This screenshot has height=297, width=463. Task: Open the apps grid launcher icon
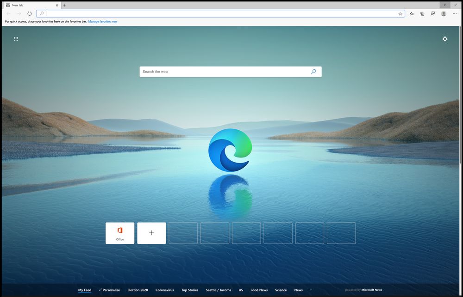click(16, 39)
